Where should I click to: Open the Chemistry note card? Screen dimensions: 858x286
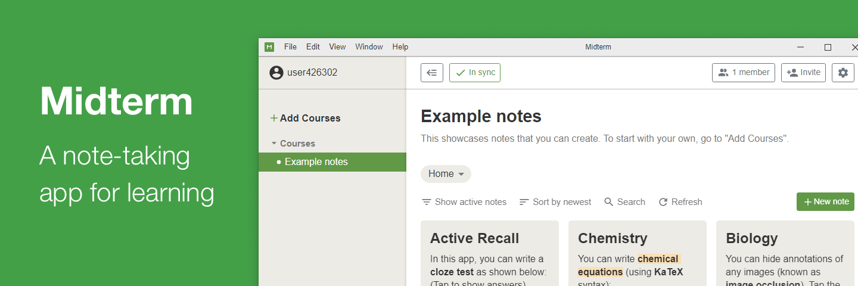point(638,253)
